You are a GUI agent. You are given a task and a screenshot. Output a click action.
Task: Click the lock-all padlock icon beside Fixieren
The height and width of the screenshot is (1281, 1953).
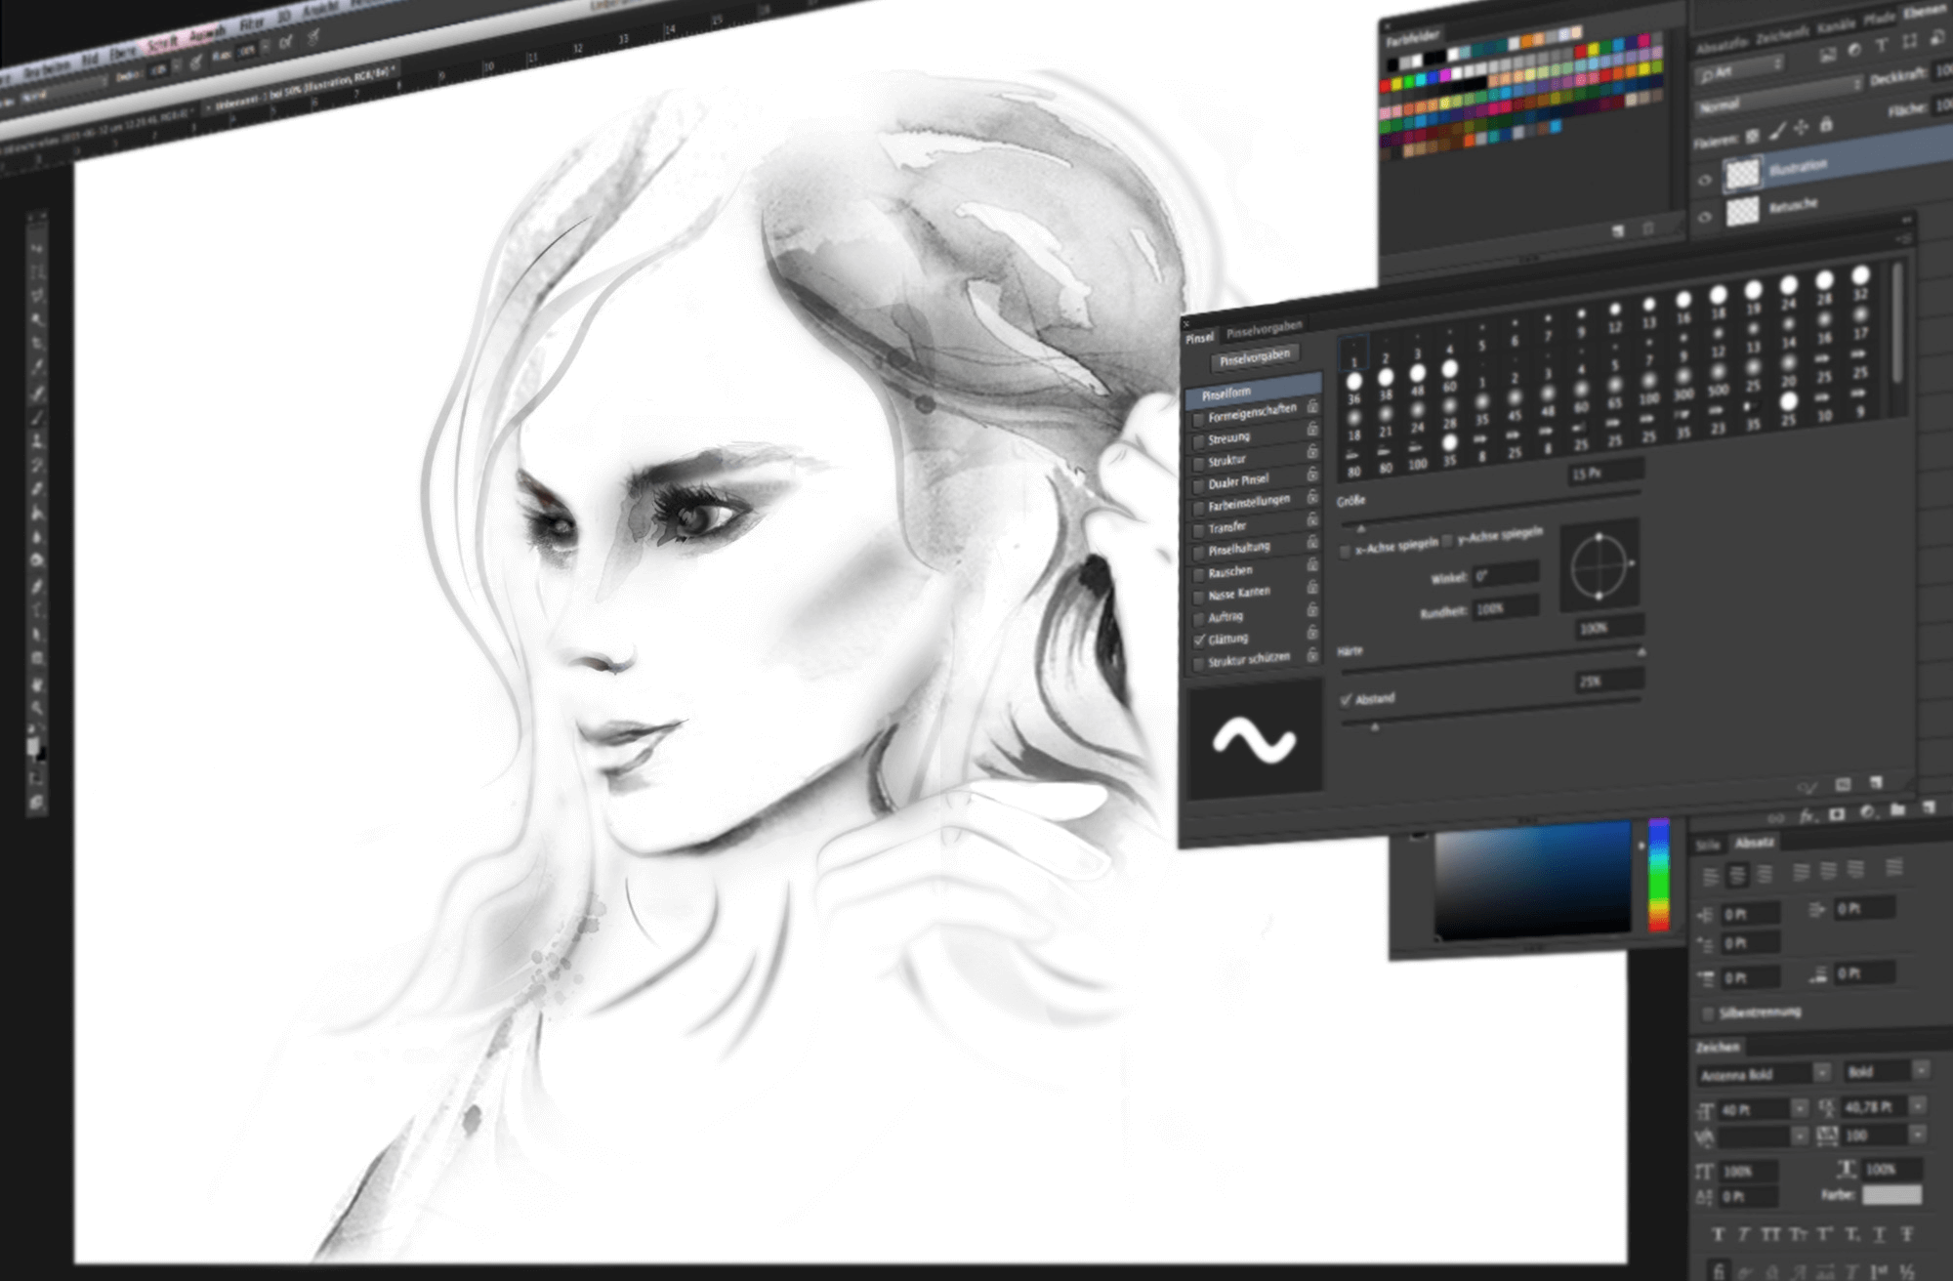click(x=1825, y=125)
